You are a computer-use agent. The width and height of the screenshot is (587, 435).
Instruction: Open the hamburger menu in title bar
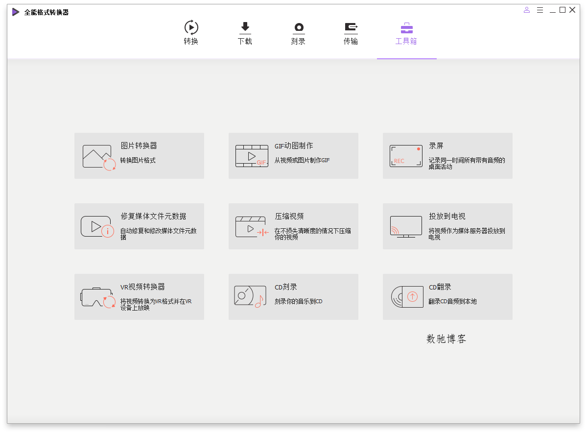coord(540,10)
